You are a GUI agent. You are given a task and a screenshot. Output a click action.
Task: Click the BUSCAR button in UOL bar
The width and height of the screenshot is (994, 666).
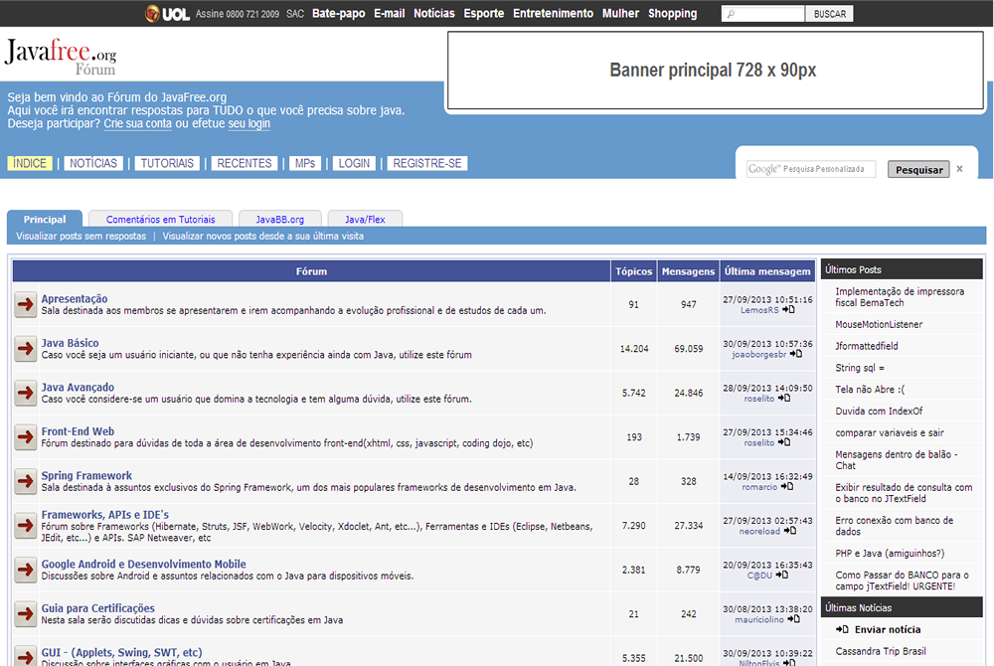(x=829, y=14)
